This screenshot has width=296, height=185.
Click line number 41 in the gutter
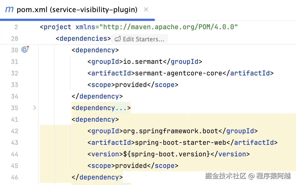click(15, 119)
